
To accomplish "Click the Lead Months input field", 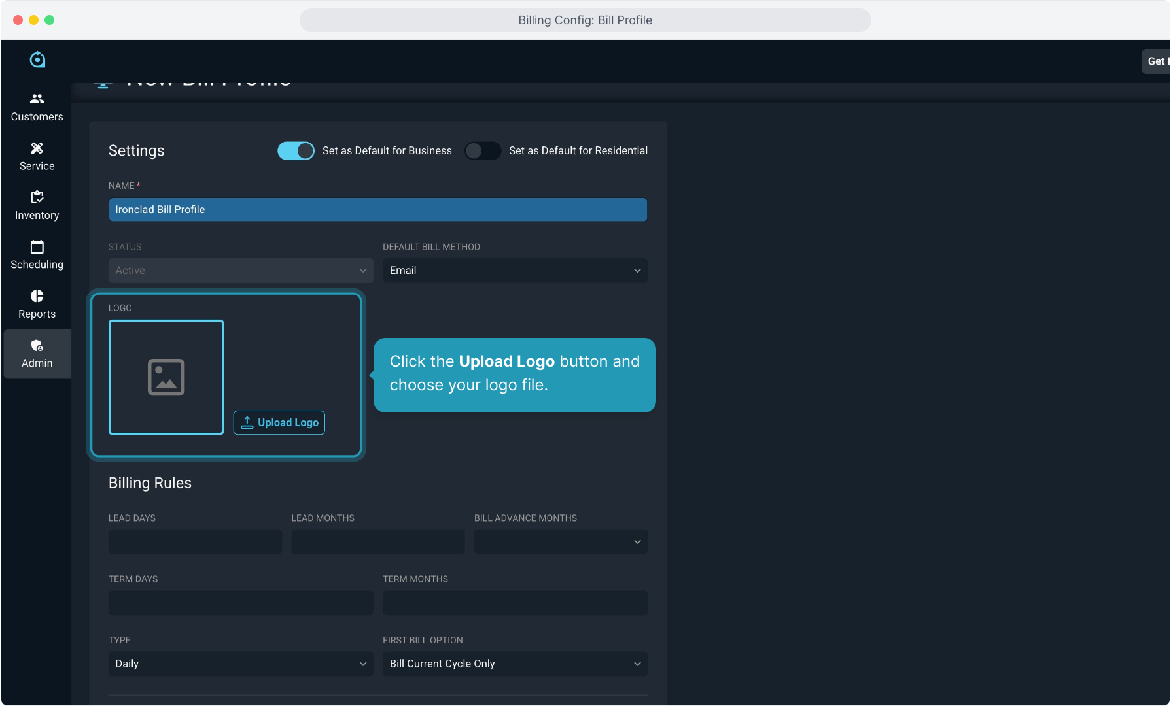I will [x=377, y=542].
